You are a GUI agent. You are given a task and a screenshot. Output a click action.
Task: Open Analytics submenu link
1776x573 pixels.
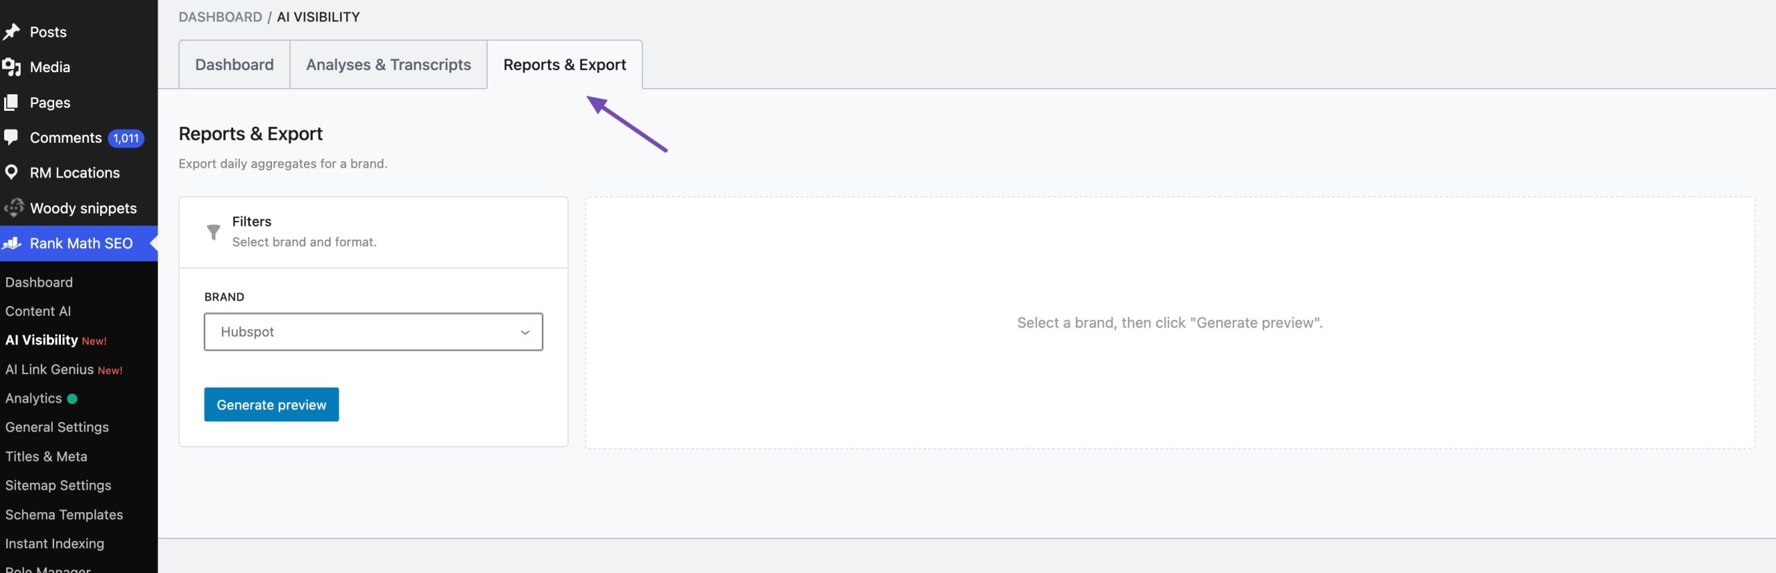coord(33,398)
